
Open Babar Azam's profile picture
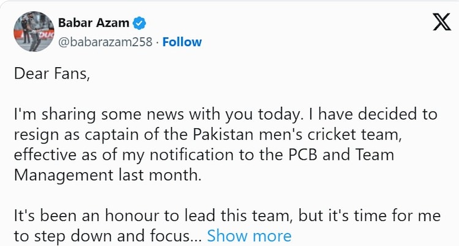[x=33, y=31]
